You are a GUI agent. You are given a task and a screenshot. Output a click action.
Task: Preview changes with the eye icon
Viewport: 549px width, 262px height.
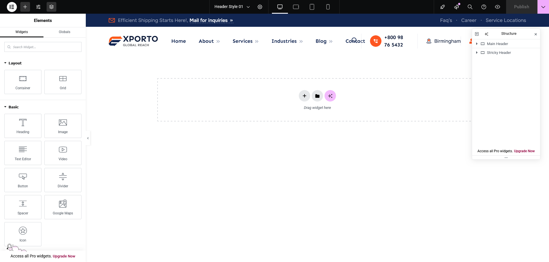tap(497, 7)
